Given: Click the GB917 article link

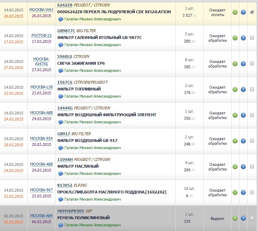Looking at the screenshot, I should point(63,134).
